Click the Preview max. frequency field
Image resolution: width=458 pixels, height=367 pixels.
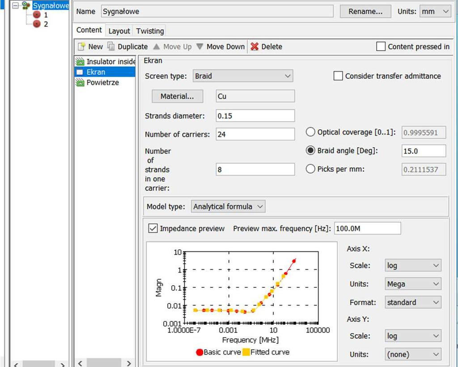click(368, 228)
